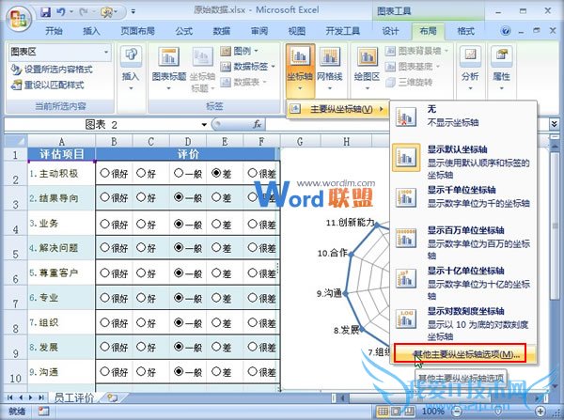564x420 pixels.
Task: Click the insert worksheet tab icon
Action: [112, 397]
